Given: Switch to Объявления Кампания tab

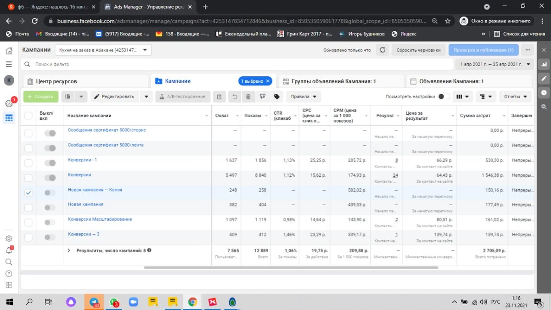Looking at the screenshot, I should coord(468,81).
